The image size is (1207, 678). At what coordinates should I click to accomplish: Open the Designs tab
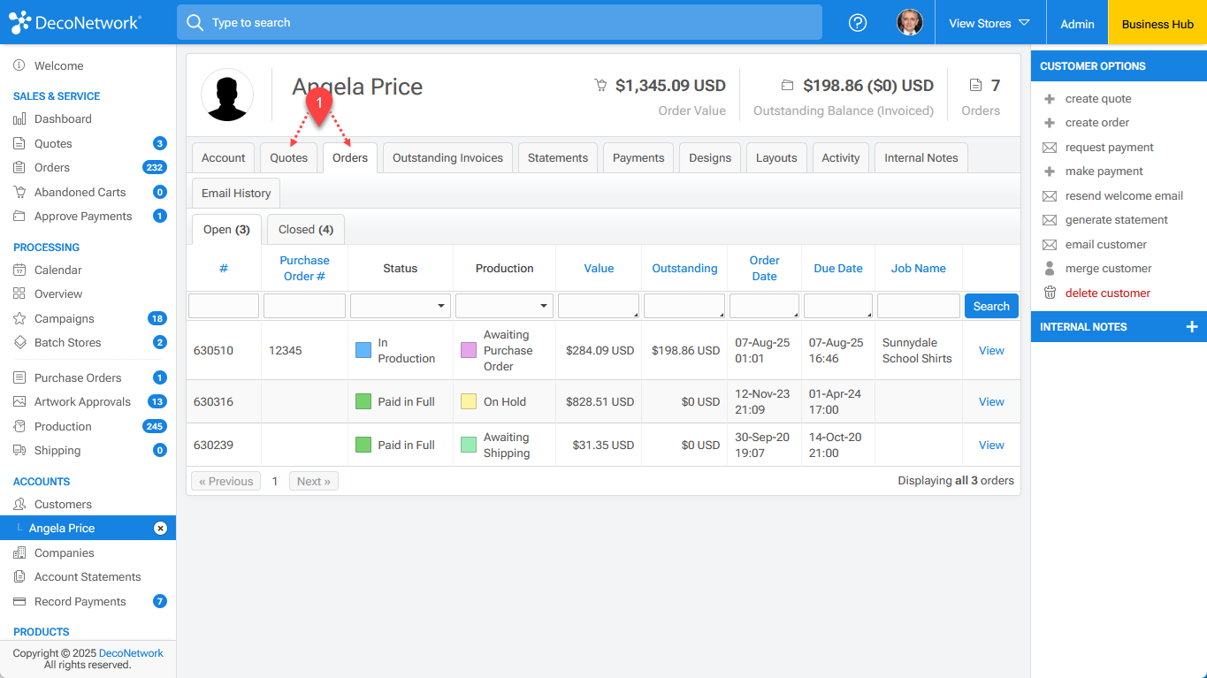tap(710, 157)
